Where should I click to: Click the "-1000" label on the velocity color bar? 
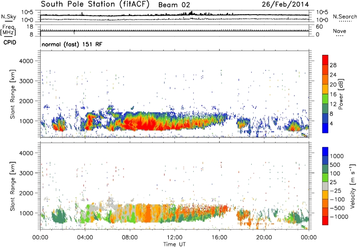[x=339, y=217]
